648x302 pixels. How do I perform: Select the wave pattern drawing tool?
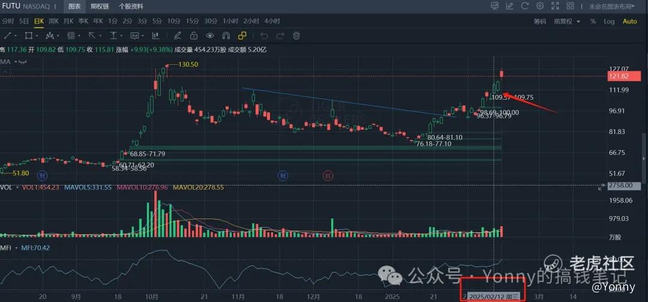coord(50,35)
